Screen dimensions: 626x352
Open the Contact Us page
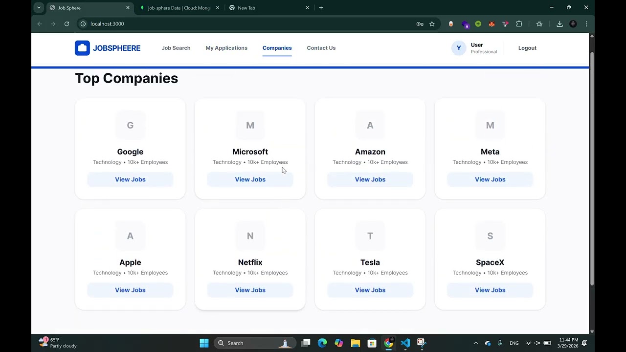point(321,48)
